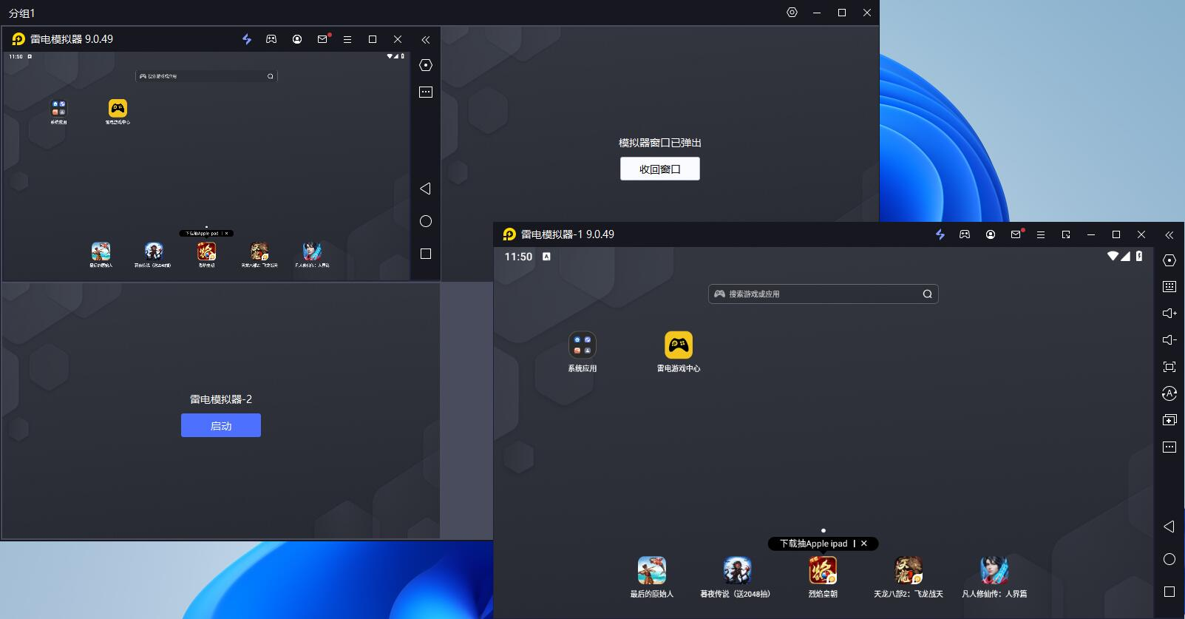Click the magnifier search icon in 雷电模拟器-1

coord(927,294)
